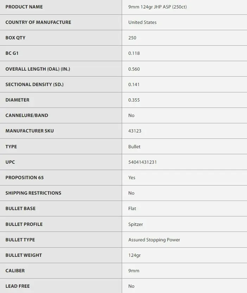Select the 'Assured Stopping Power' text

(154, 240)
